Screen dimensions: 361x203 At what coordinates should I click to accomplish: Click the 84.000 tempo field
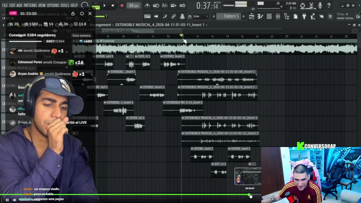click(x=134, y=6)
